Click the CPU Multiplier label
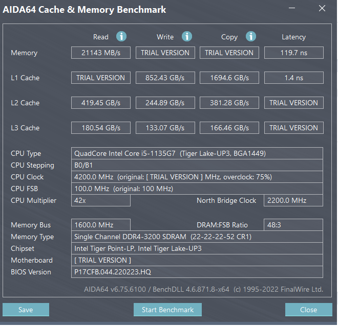338x327 pixels. 34,200
